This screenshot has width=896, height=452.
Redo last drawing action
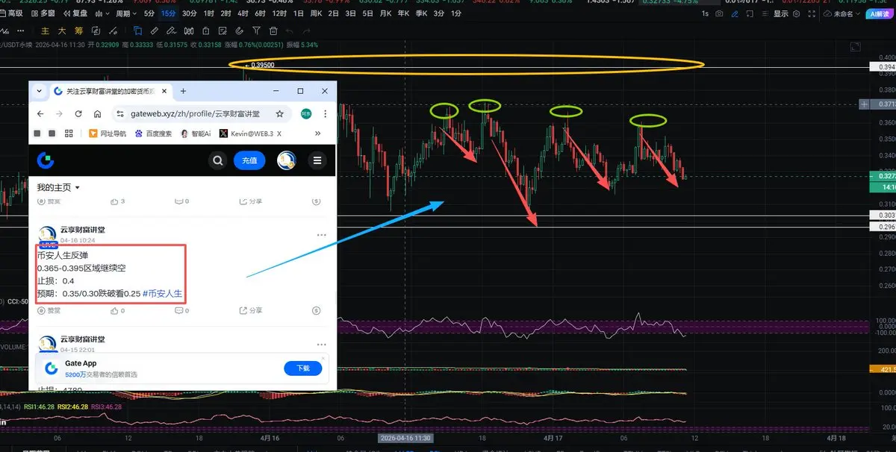pos(307,31)
